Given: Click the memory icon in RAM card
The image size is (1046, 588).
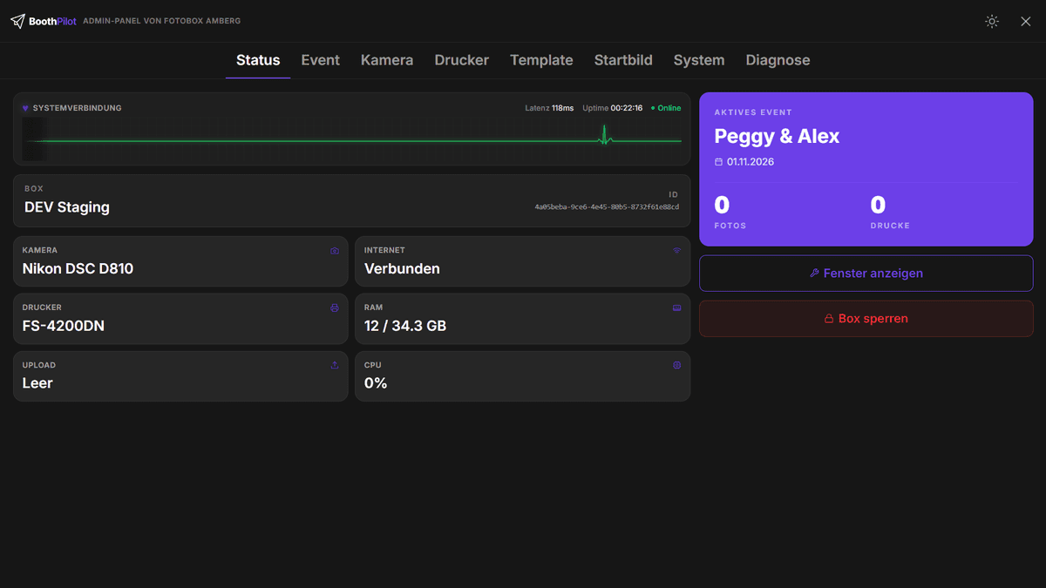Looking at the screenshot, I should click(x=676, y=308).
